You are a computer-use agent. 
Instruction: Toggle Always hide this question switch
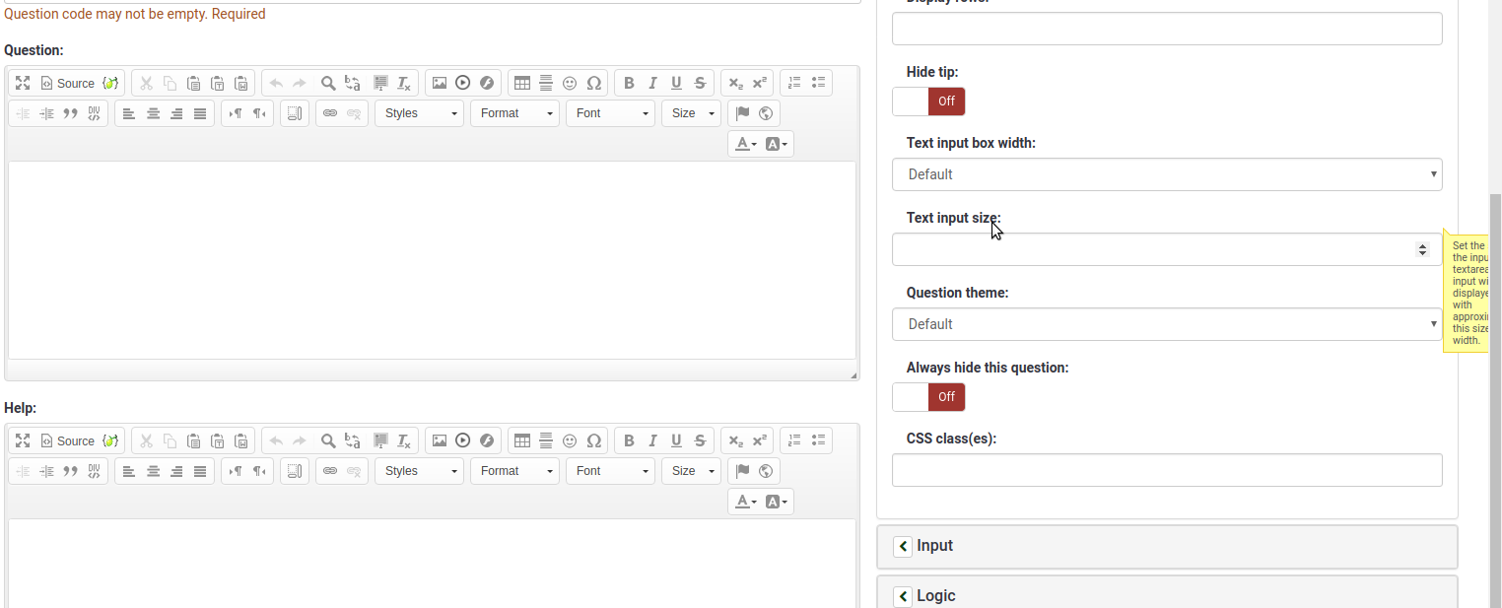(x=928, y=397)
